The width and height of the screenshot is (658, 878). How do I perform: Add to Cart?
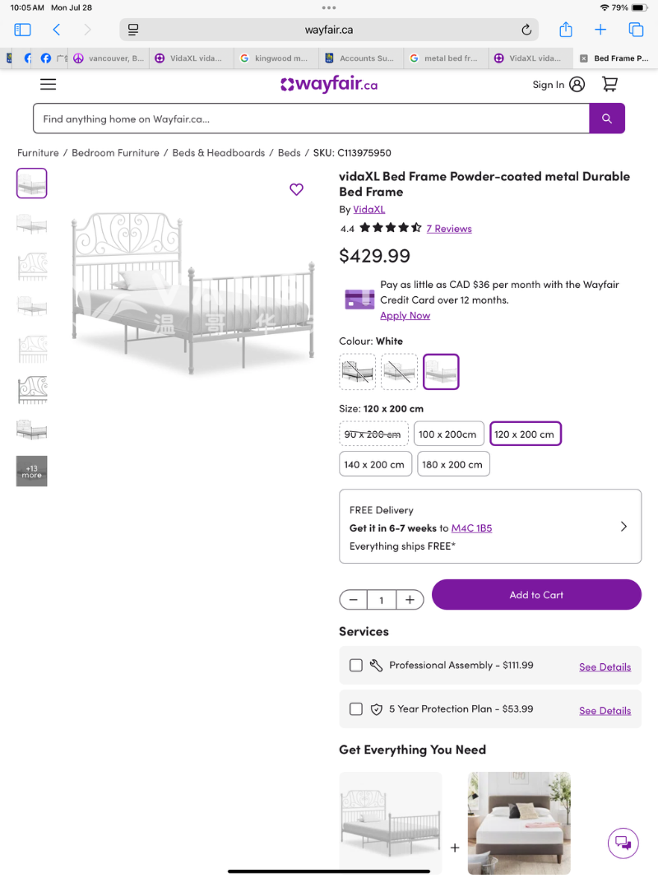536,595
